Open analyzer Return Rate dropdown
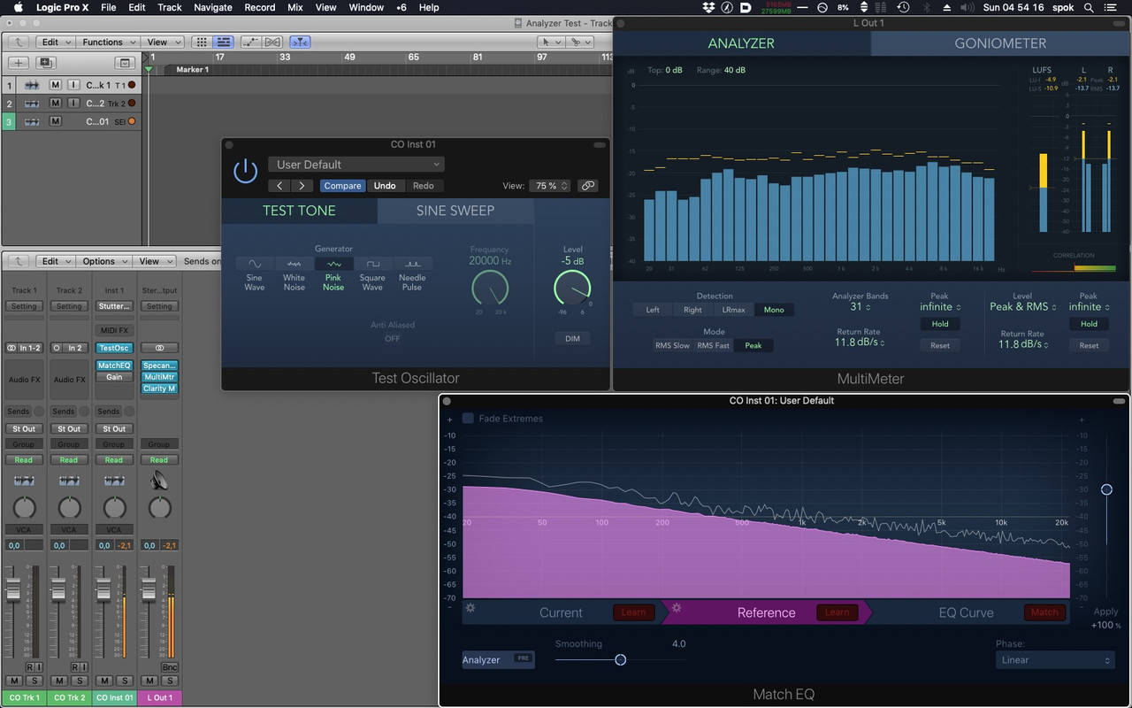1132x708 pixels. (860, 343)
